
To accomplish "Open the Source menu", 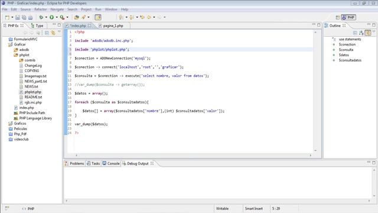I will click(x=25, y=9).
